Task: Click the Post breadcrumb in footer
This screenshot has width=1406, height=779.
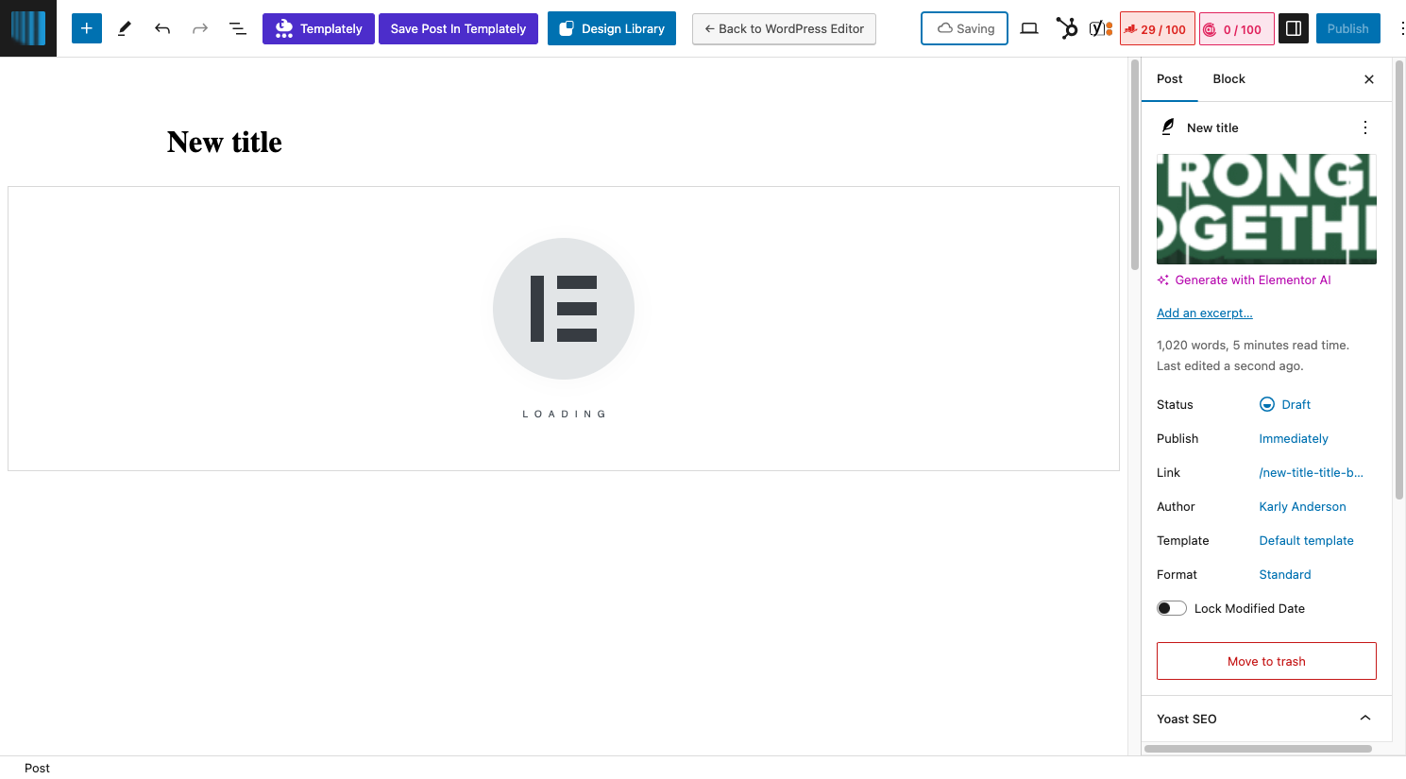Action: (37, 768)
